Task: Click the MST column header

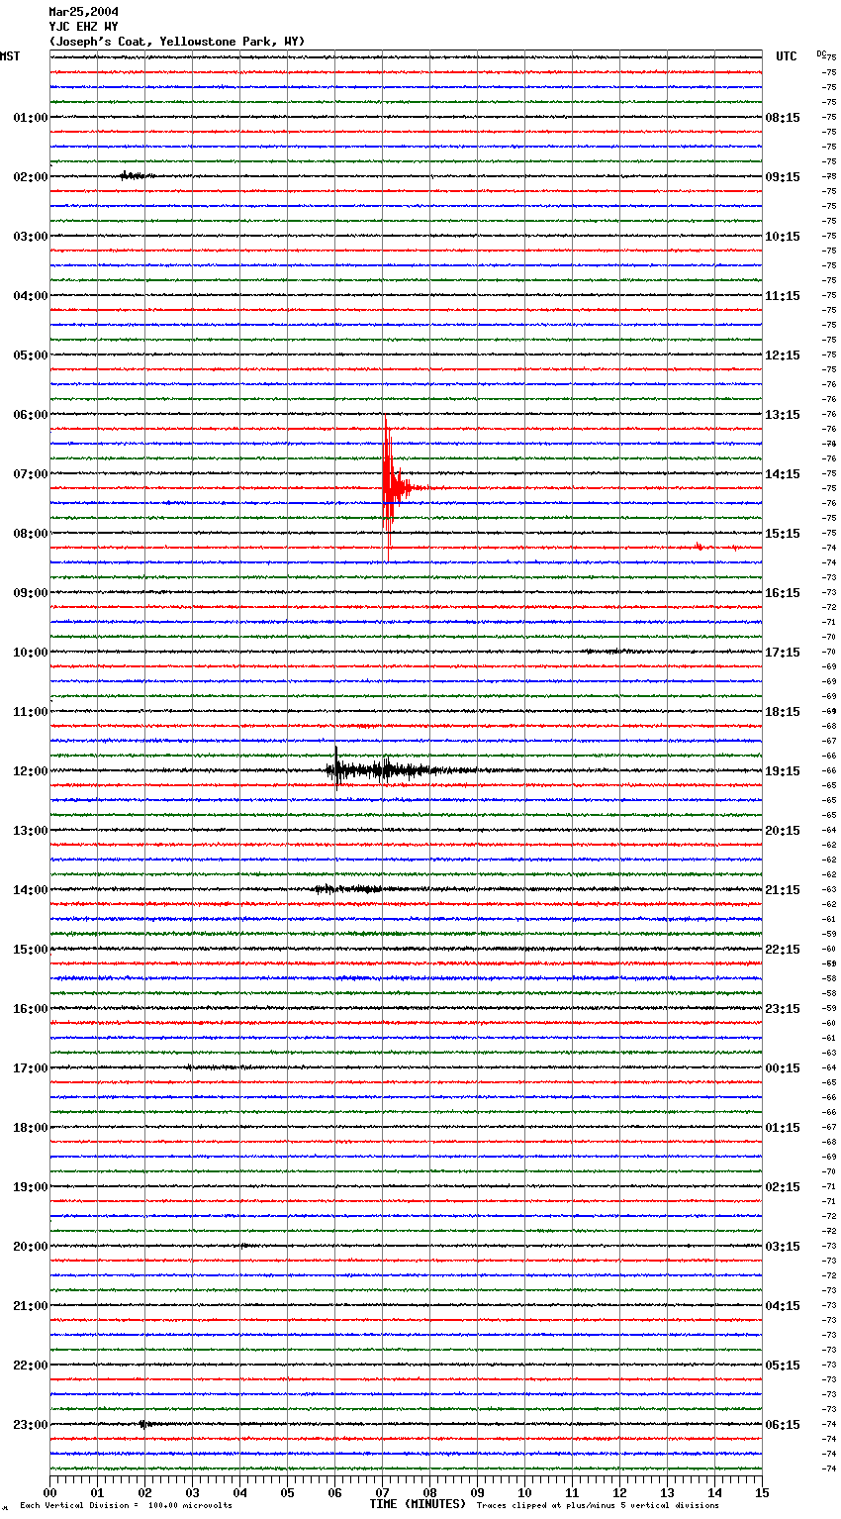Action: coord(10,56)
